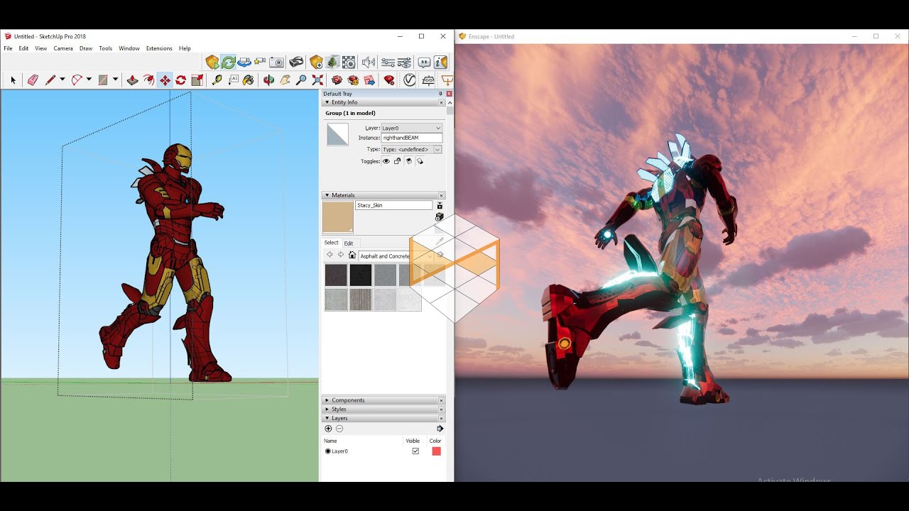The image size is (909, 511).
Task: Select first dark asphalt material thumbnail
Action: click(x=336, y=275)
